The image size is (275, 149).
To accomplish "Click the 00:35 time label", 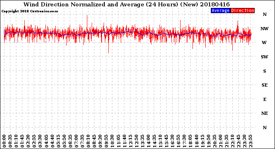I will point(10,141).
